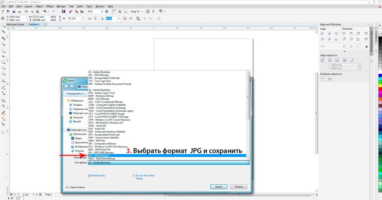Click the no-color X swatch
This screenshot has width=382, height=200.
[380, 35]
